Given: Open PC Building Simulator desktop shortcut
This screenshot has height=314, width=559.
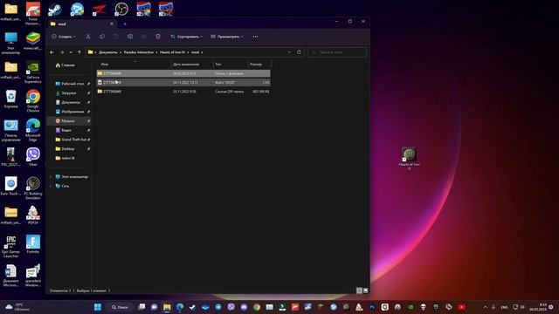Looking at the screenshot, I should point(33,188).
